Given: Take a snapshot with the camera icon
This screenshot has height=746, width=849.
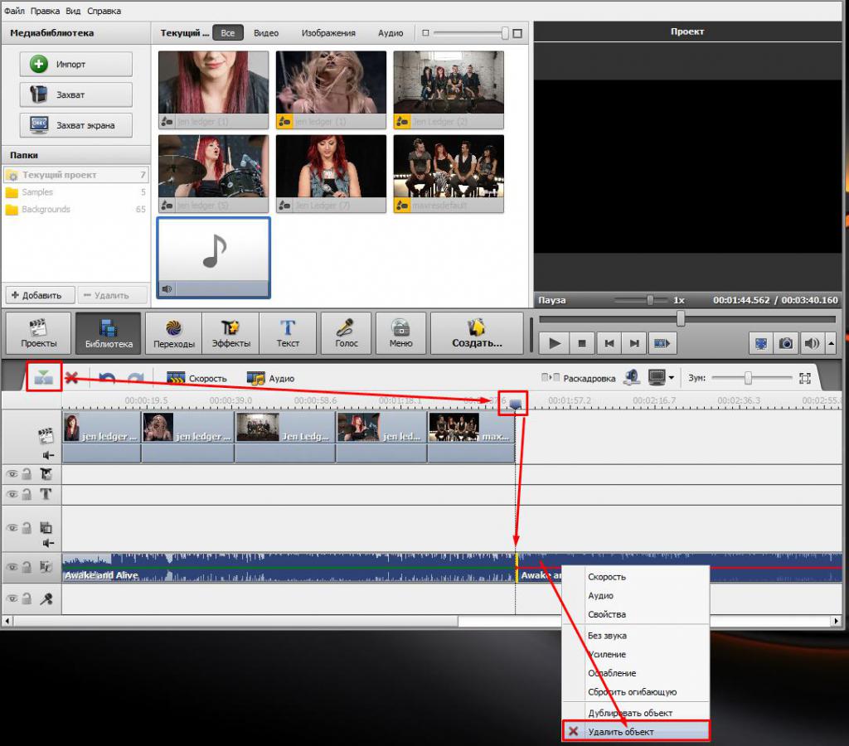Looking at the screenshot, I should coord(786,343).
